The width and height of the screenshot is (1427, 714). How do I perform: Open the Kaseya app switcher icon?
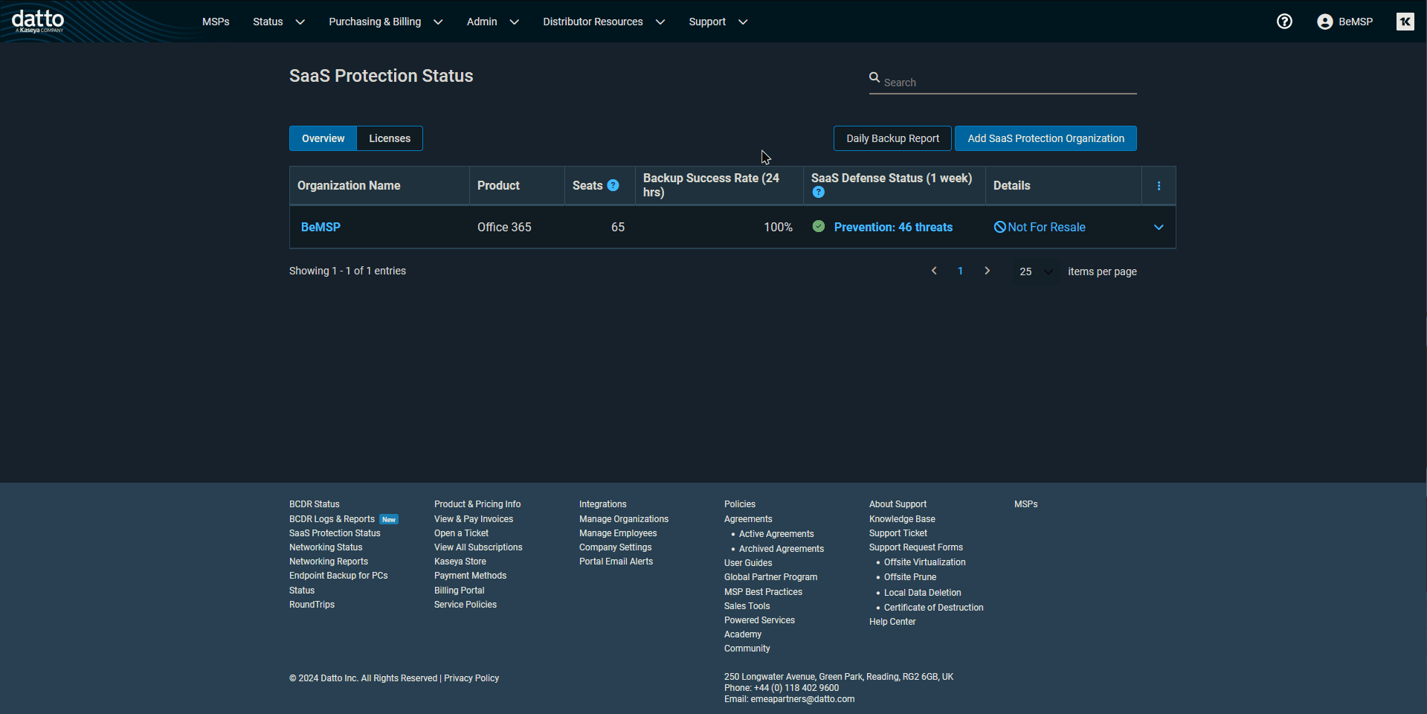coord(1405,22)
